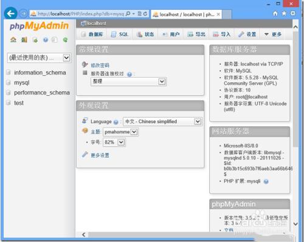This screenshot has height=242, width=304.
Task: Open the 主题 pmahomme theme dropdown
Action: point(121,132)
